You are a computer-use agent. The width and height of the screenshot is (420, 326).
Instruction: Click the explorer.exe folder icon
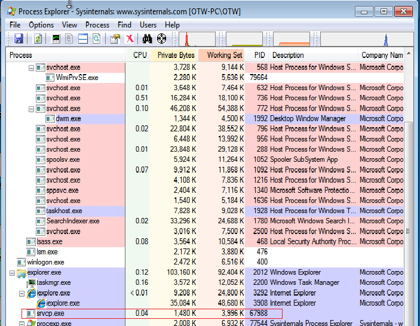click(22, 272)
